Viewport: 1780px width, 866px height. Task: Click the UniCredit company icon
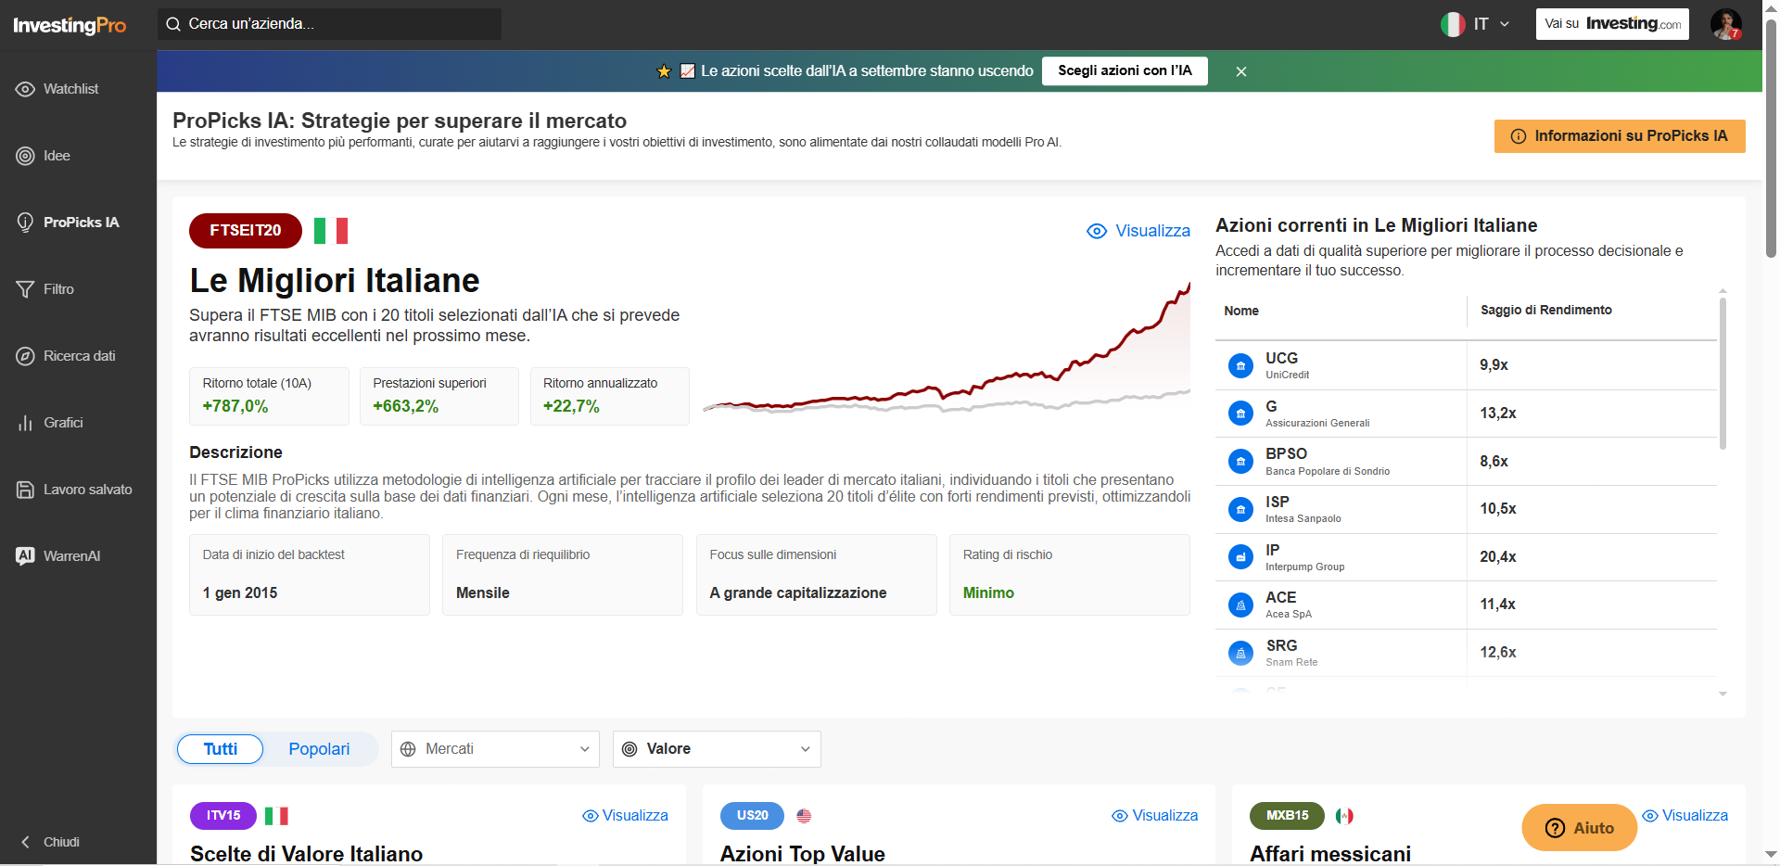coord(1240,365)
